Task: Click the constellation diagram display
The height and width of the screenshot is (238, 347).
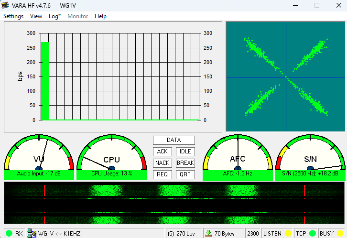Action: [x=285, y=76]
